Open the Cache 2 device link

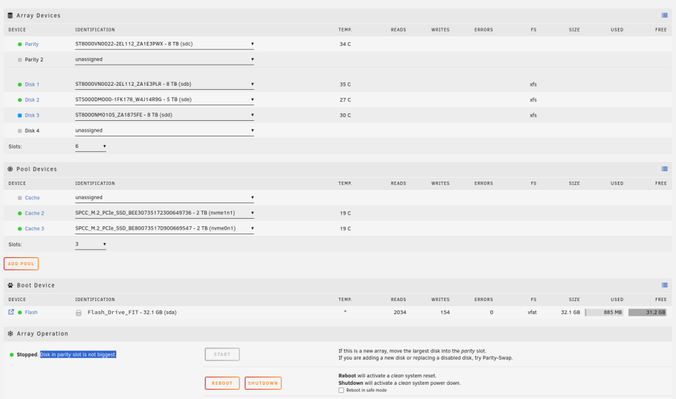[x=34, y=213]
